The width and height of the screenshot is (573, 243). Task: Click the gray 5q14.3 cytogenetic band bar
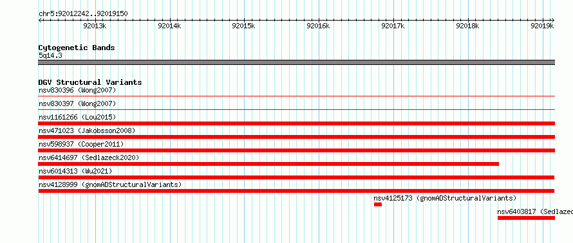pos(297,62)
